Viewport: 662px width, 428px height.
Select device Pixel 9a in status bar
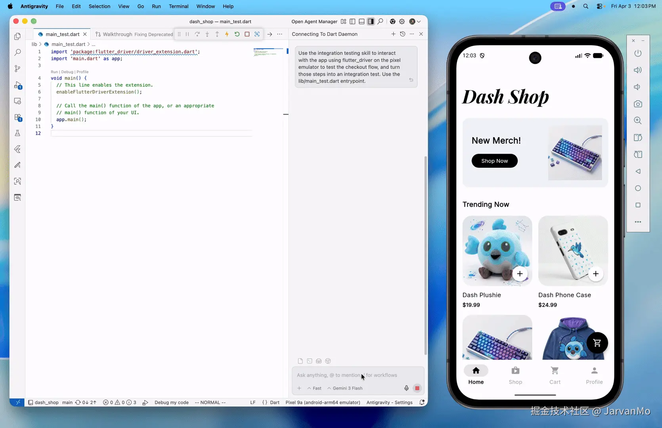coord(323,402)
